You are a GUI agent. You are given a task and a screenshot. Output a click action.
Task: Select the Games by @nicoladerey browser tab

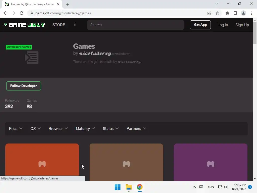click(x=32, y=4)
